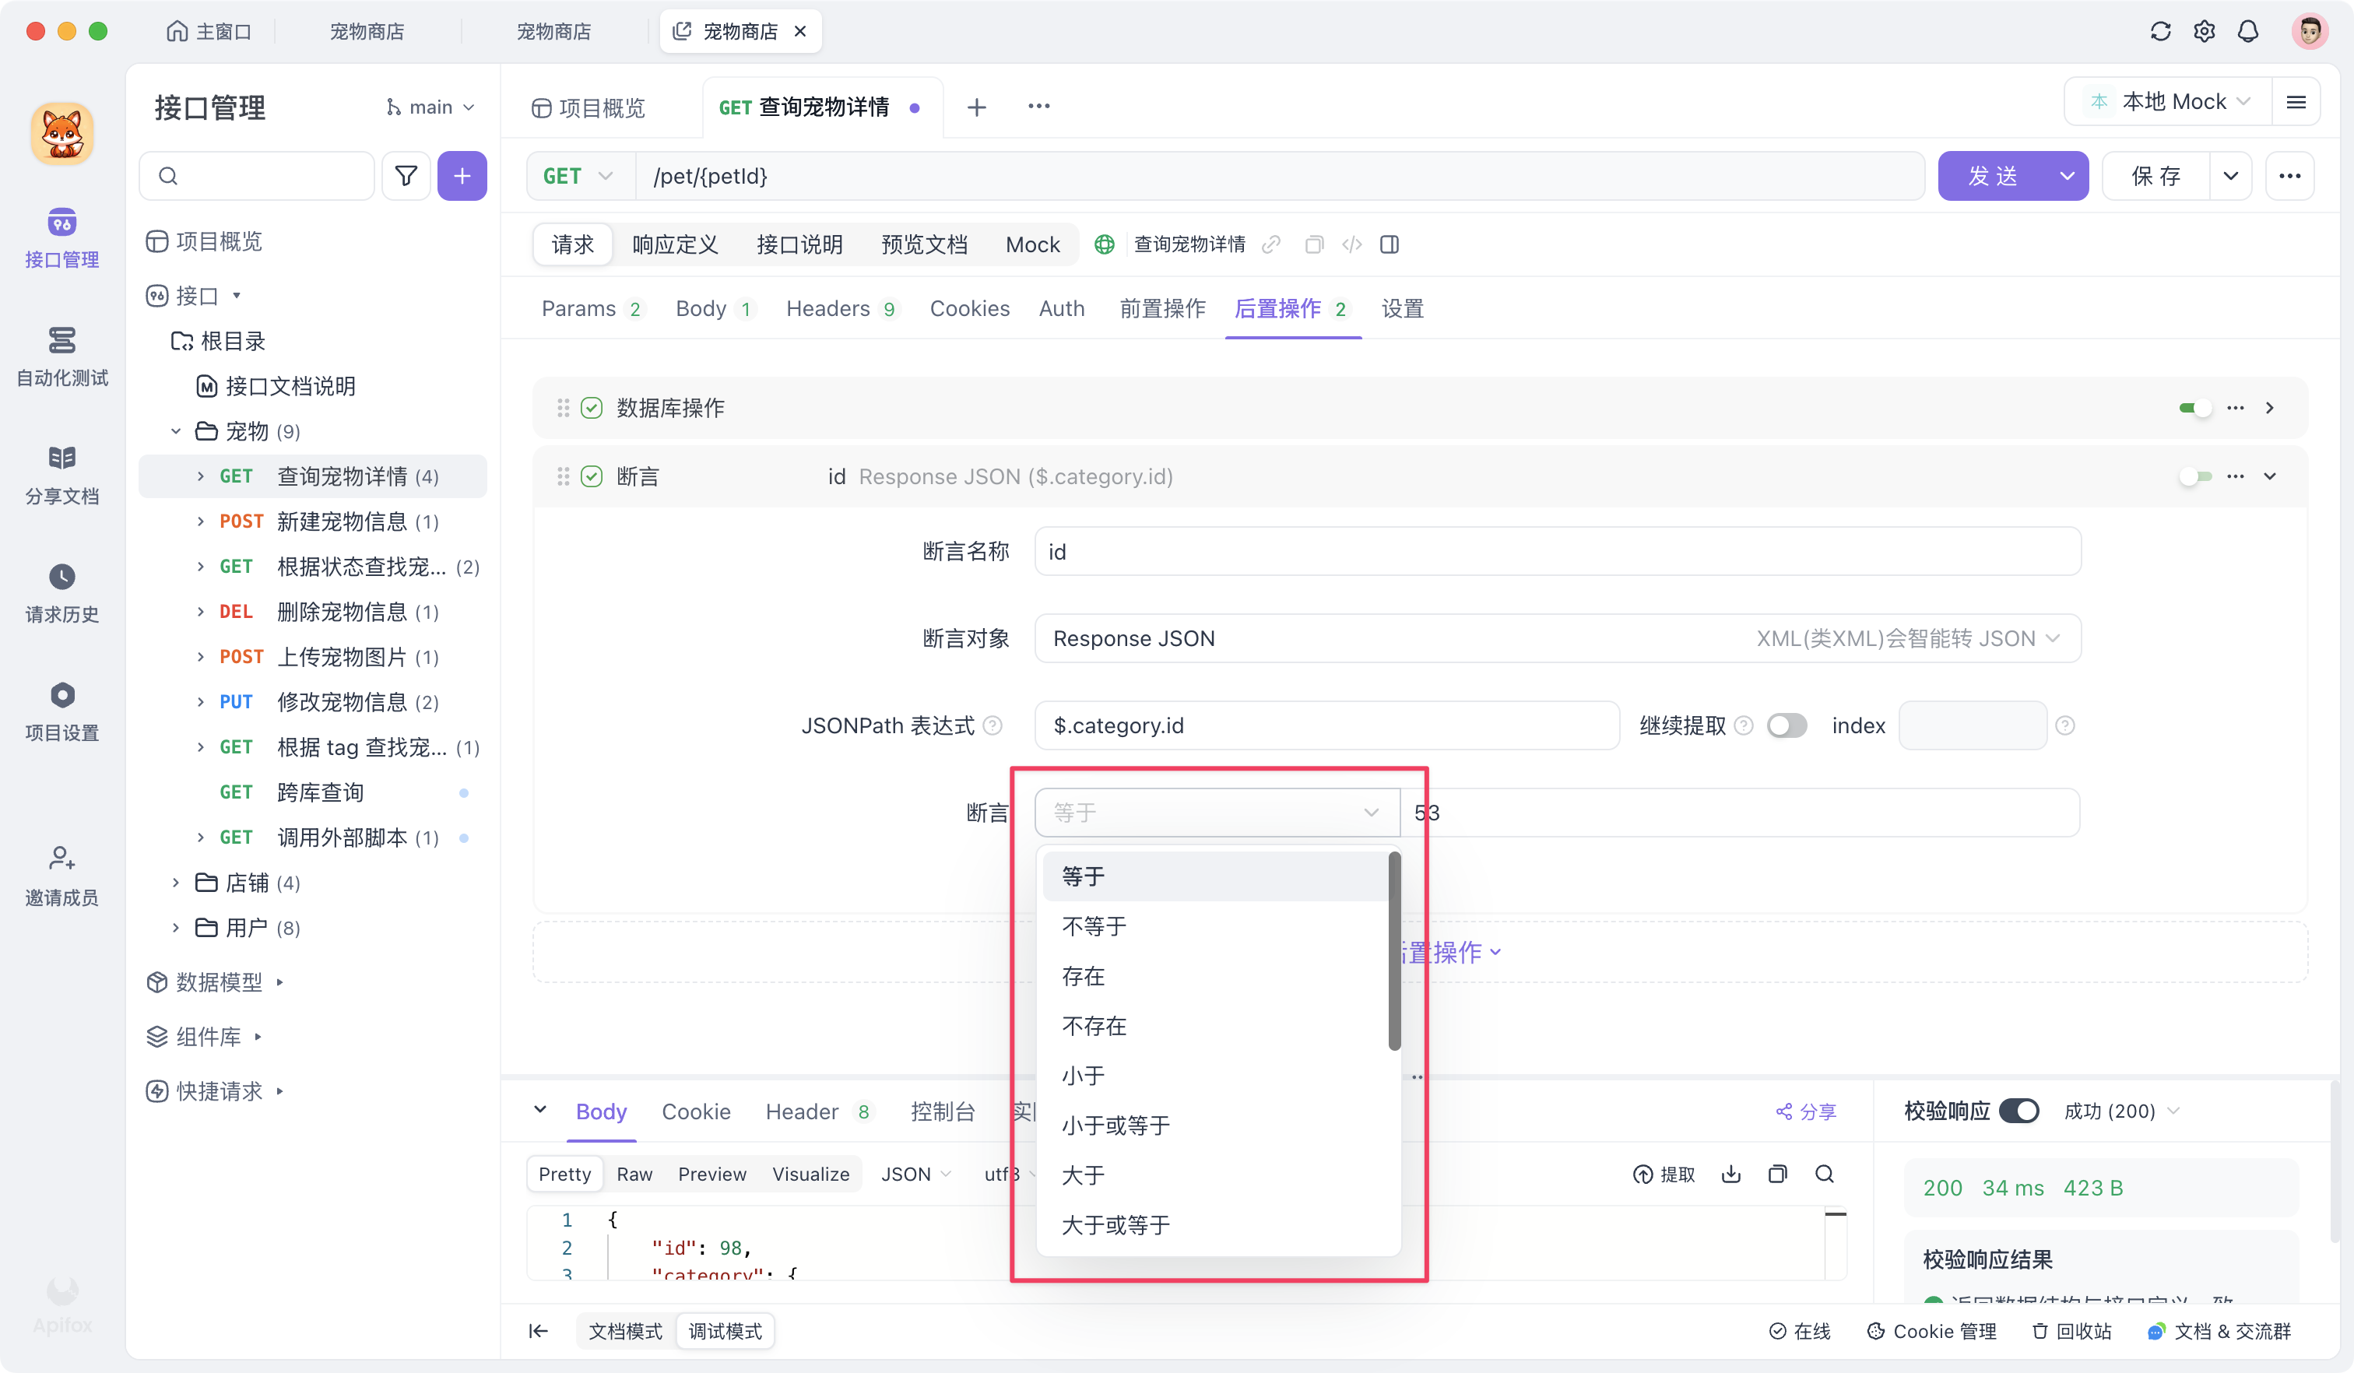Select 不等于 from the assertion condition list
This screenshot has width=2354, height=1373.
point(1094,925)
